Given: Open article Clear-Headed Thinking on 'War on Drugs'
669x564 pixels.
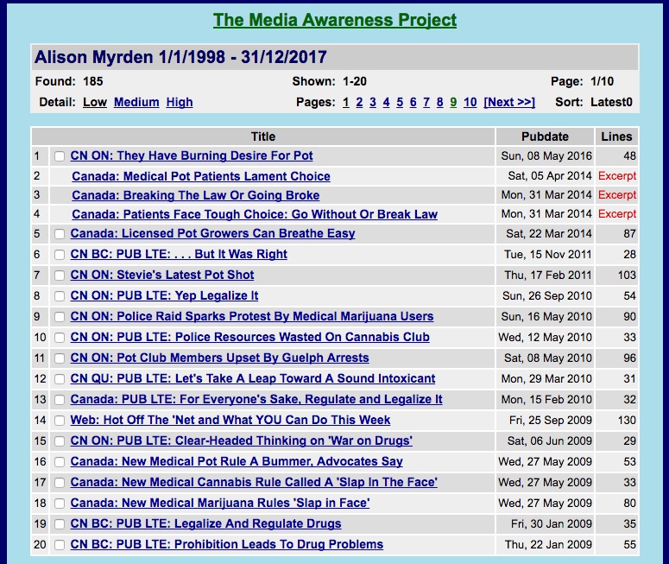Looking at the screenshot, I should [242, 440].
